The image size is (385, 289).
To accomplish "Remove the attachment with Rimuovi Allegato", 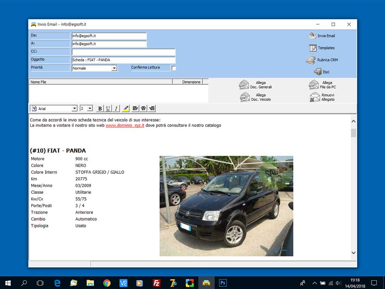I will [x=322, y=97].
